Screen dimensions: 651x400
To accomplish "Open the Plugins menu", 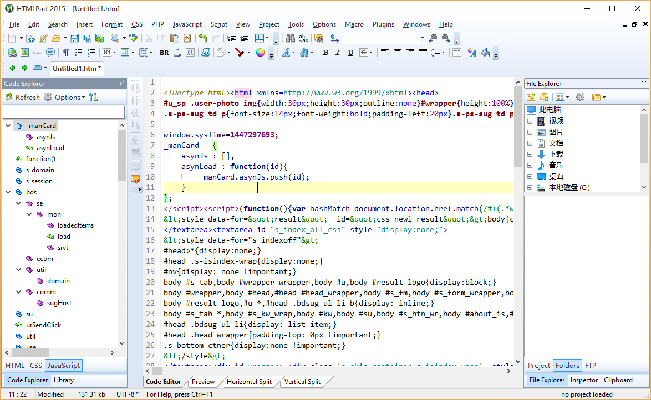I will [x=383, y=24].
